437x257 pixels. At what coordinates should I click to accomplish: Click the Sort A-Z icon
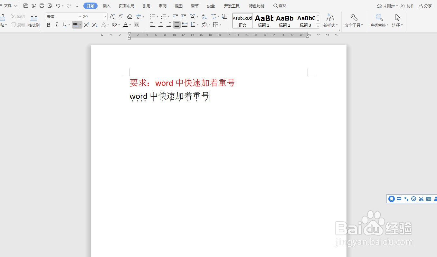(204, 16)
